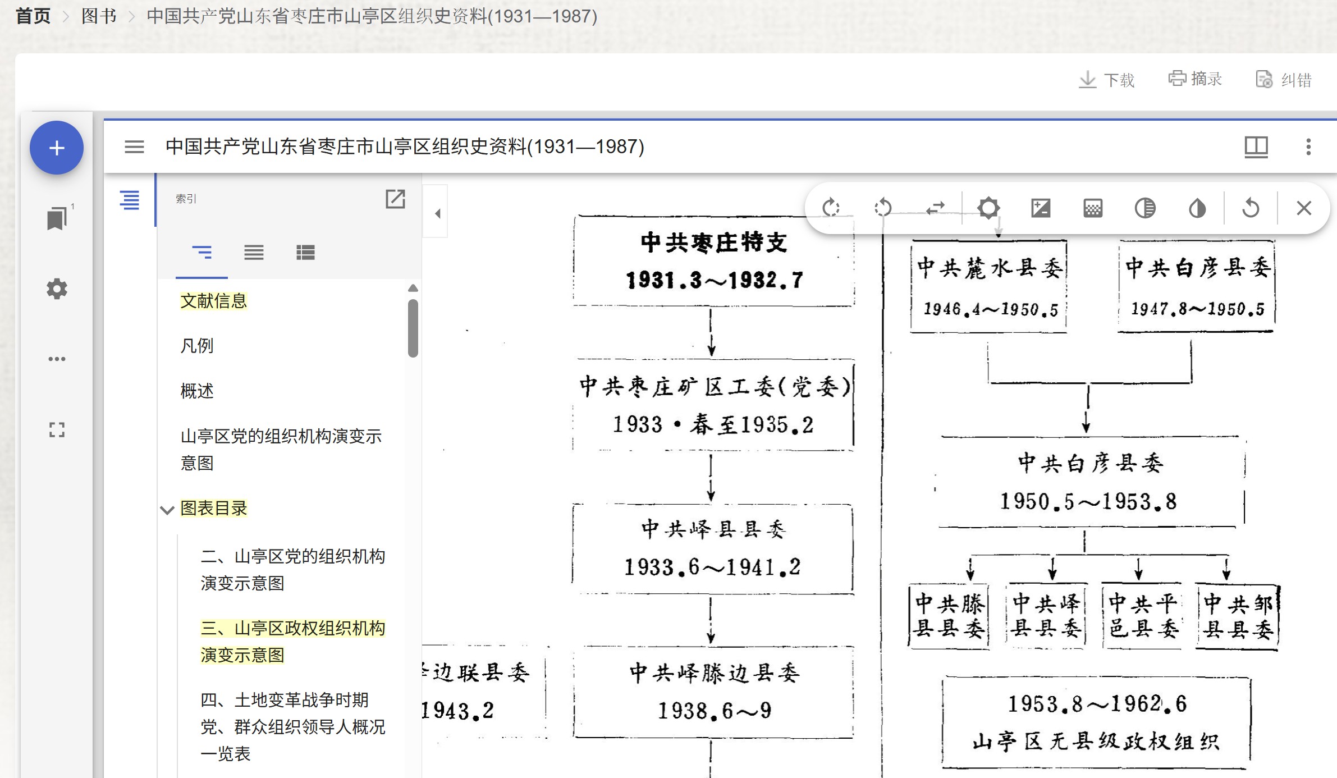The image size is (1337, 778).
Task: Enter fullscreen with the corner-brackets icon
Action: click(x=57, y=430)
